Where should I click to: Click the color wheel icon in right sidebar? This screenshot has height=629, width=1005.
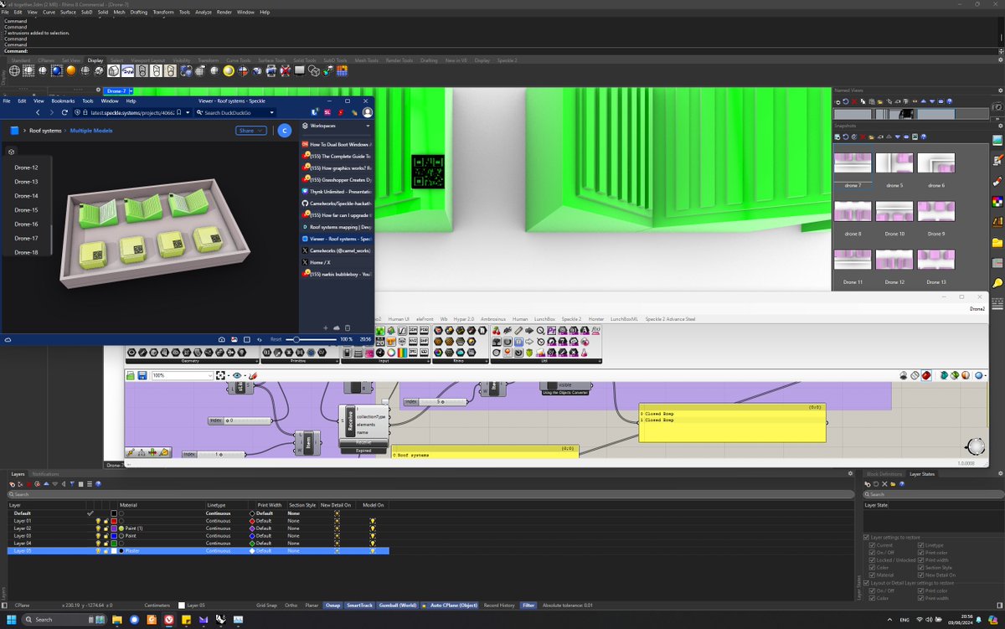click(997, 201)
